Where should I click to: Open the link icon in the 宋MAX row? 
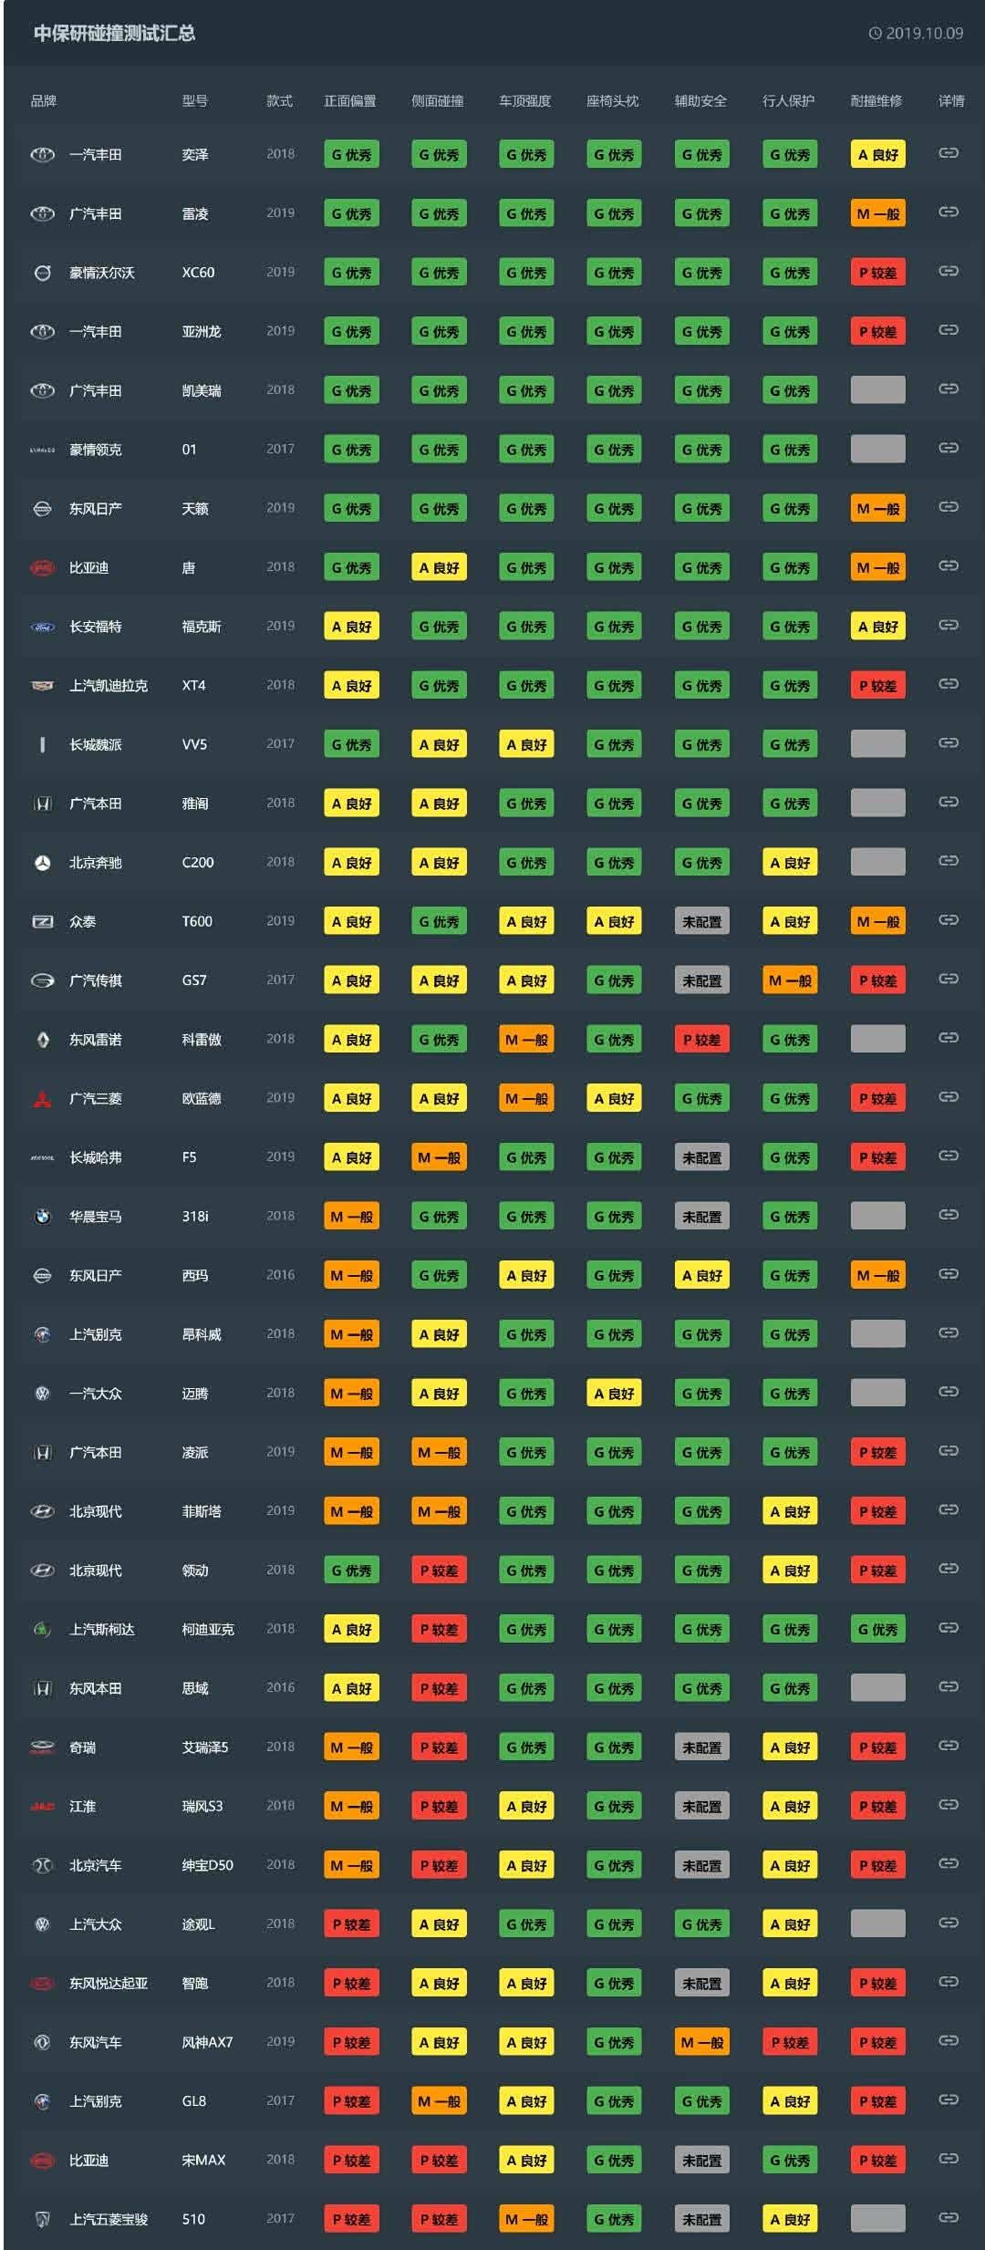tap(949, 2159)
